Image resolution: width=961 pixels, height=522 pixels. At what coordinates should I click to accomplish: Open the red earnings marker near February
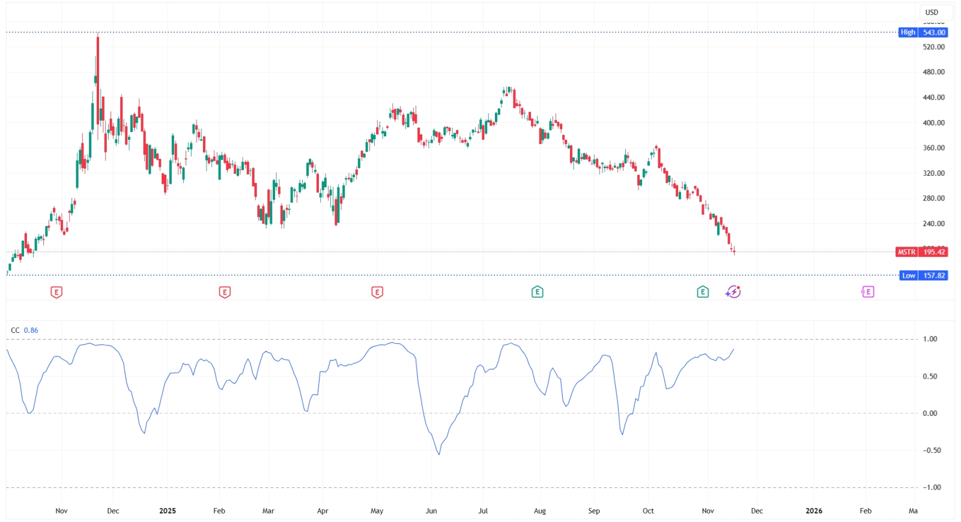(225, 292)
